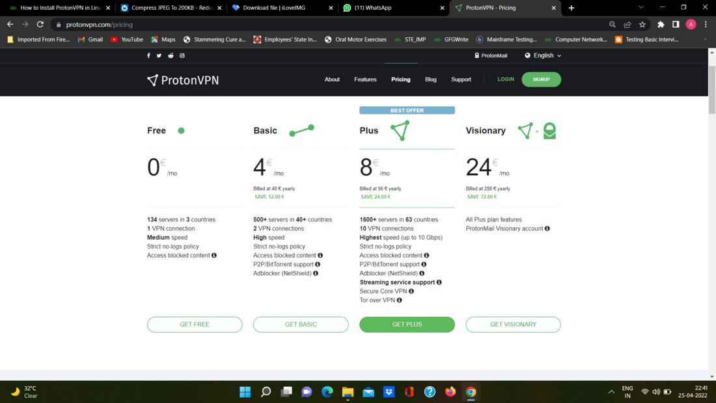Image resolution: width=716 pixels, height=403 pixels.
Task: Open Firefox from taskbar
Action: click(450, 391)
